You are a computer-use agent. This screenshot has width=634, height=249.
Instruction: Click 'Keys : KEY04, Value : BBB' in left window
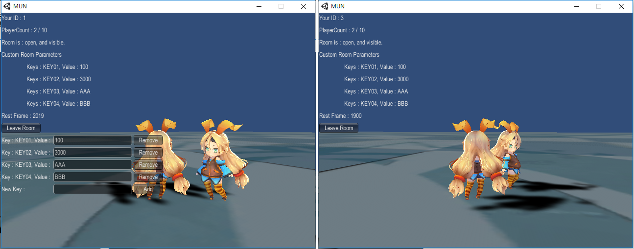pos(58,104)
